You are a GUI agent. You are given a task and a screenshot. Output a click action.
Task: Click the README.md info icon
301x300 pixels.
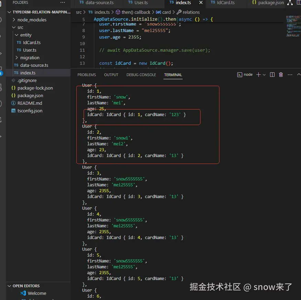point(13,103)
